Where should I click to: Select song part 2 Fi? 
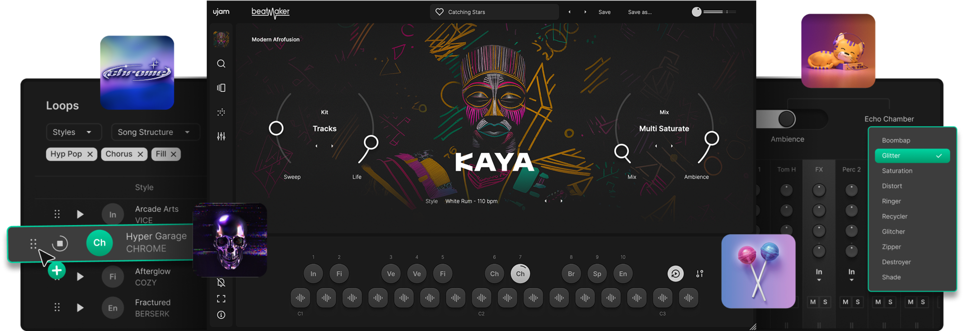339,274
